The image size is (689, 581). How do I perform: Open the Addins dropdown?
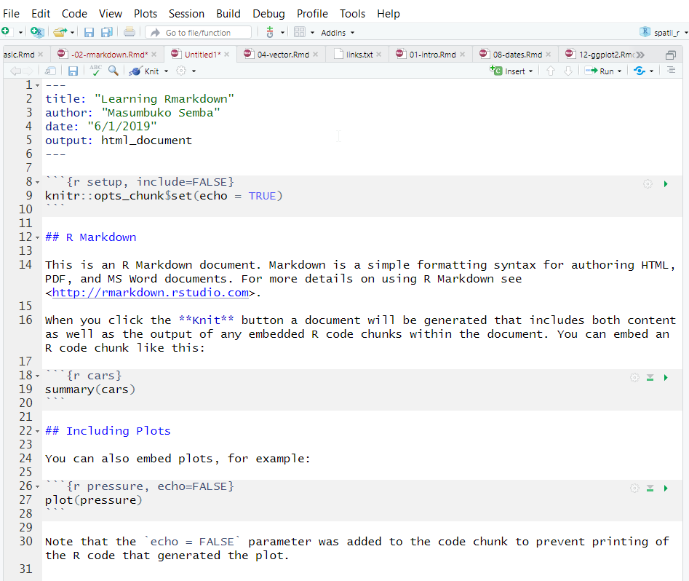(x=338, y=33)
